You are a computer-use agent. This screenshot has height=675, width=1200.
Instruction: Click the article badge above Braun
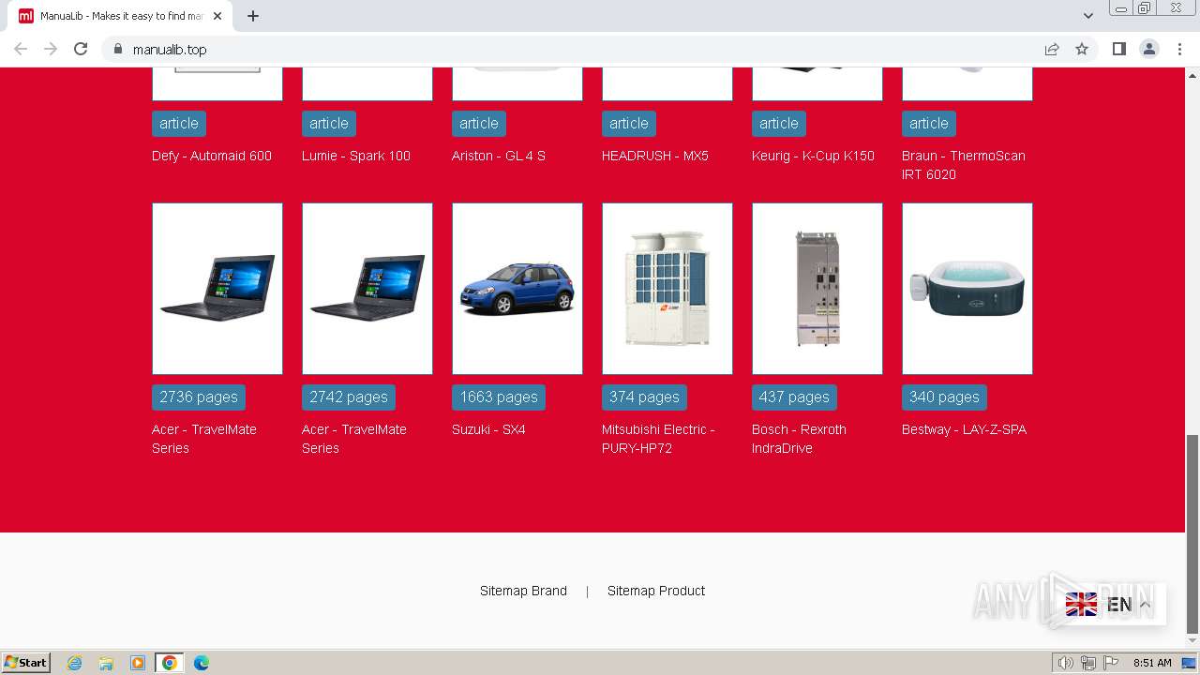pos(929,124)
